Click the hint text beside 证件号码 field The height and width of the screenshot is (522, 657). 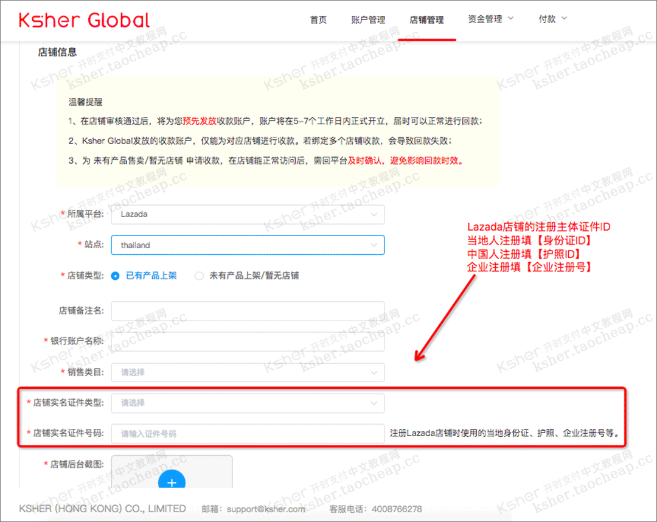(x=506, y=433)
